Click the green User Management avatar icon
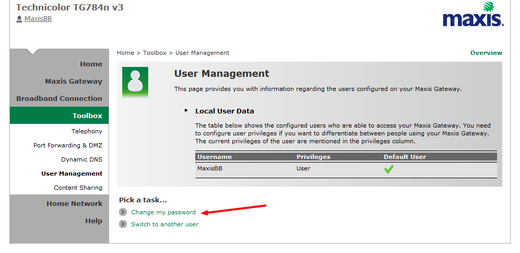Image resolution: width=520 pixels, height=253 pixels. point(135,83)
